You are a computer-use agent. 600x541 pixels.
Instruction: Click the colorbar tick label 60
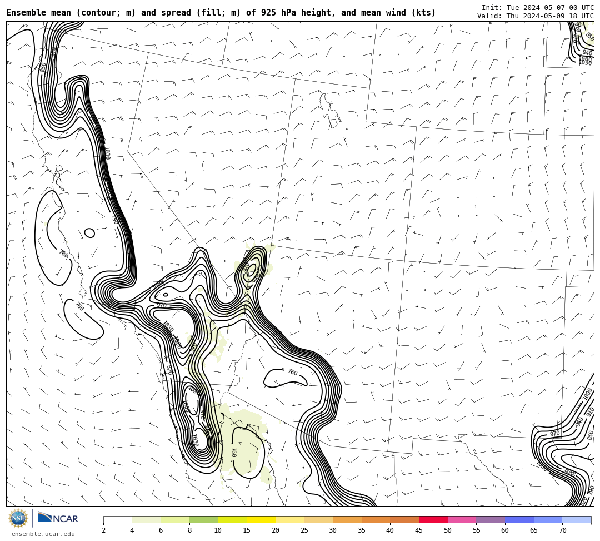(x=505, y=530)
